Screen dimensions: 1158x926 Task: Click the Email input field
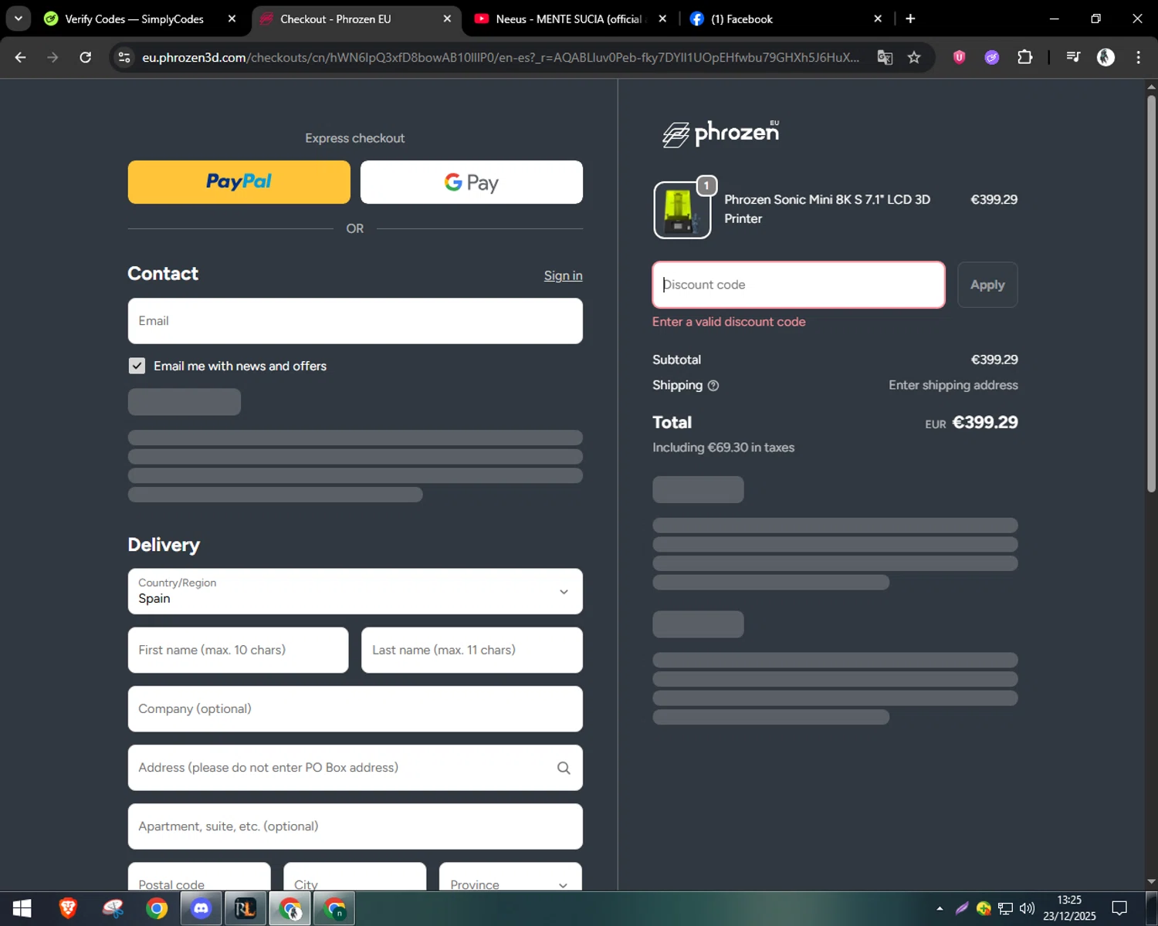coord(355,321)
